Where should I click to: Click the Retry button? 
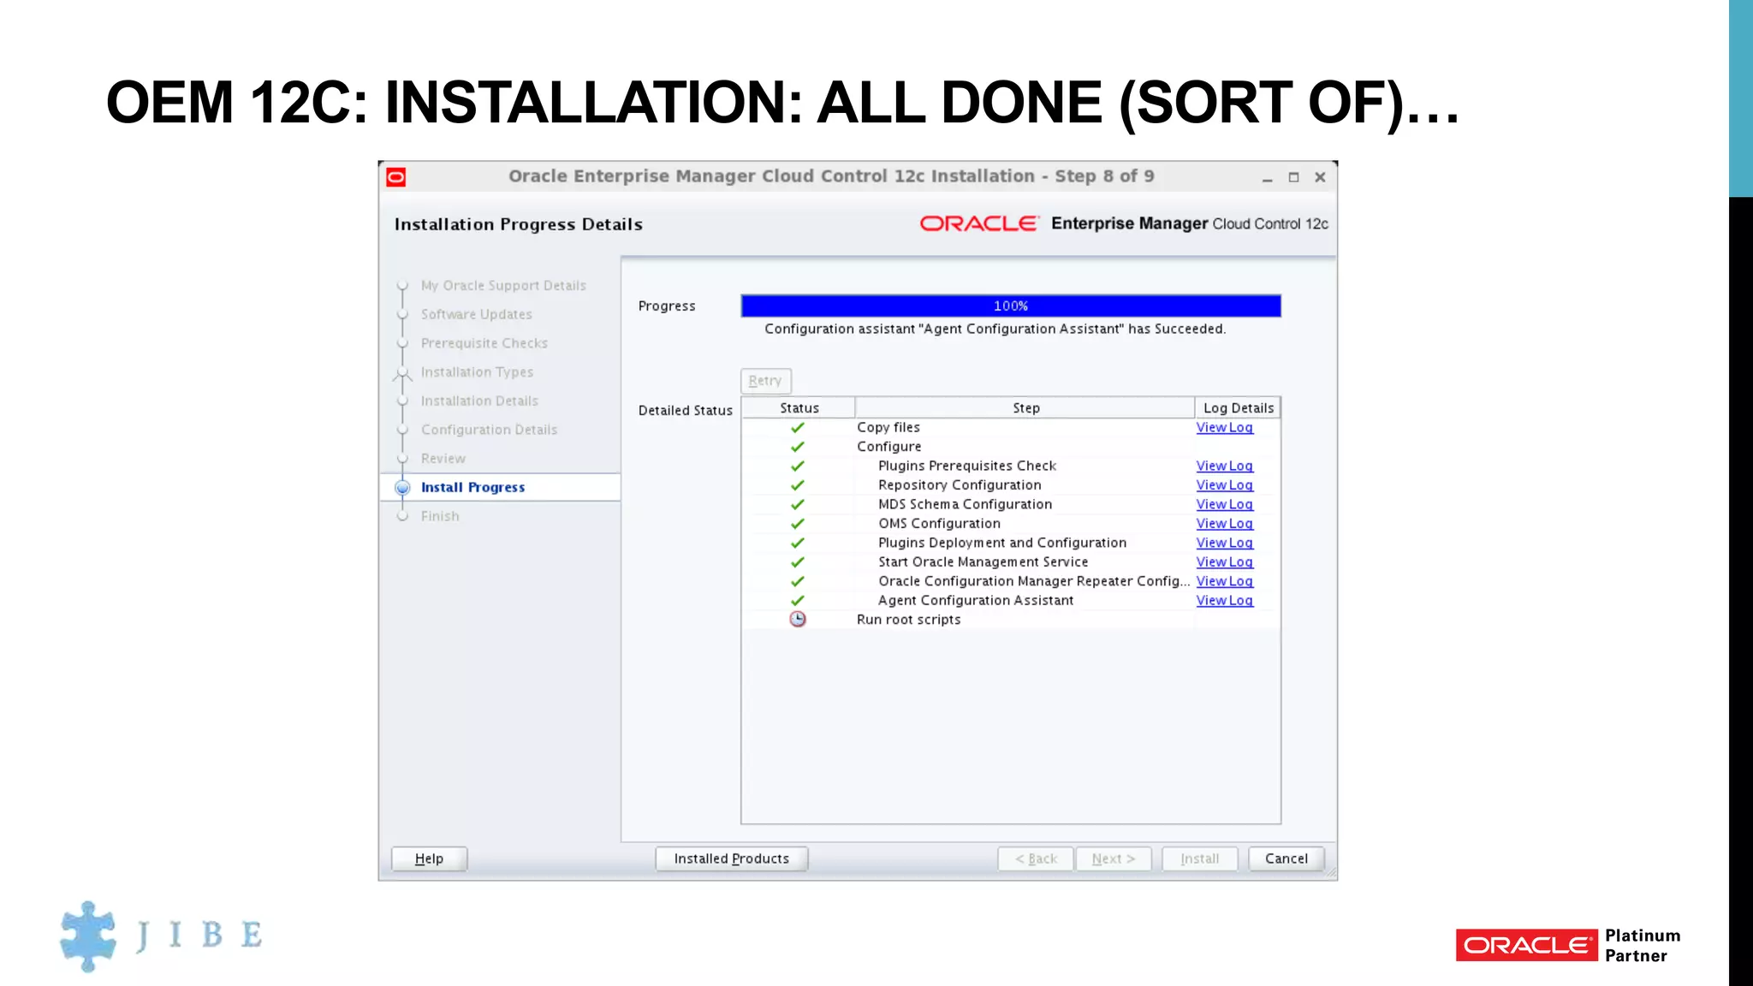(x=765, y=381)
